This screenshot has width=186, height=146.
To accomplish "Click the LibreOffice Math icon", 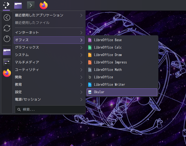I will click(90, 70).
